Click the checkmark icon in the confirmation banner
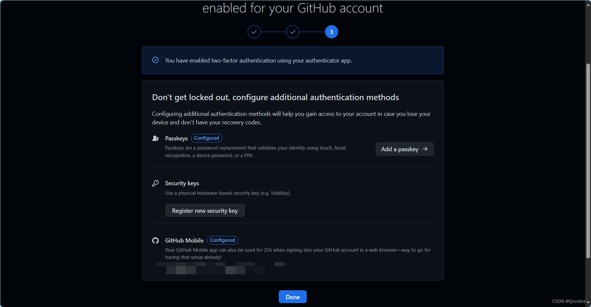The image size is (591, 307). click(x=155, y=60)
